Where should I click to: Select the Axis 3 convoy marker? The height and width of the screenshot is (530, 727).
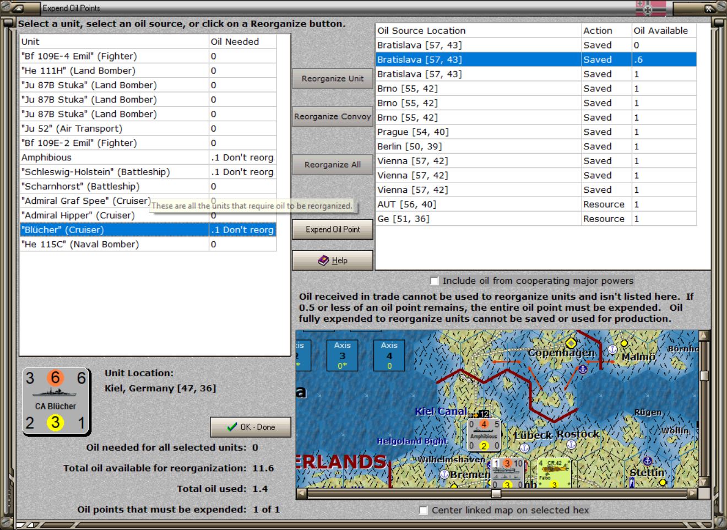343,355
